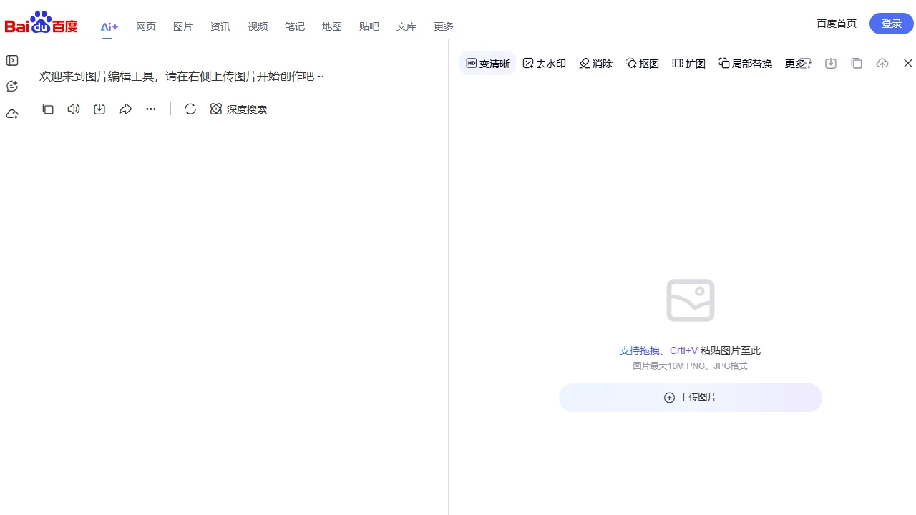The image size is (916, 515).
Task: Select the 扩图 image expansion tool
Action: [x=688, y=63]
